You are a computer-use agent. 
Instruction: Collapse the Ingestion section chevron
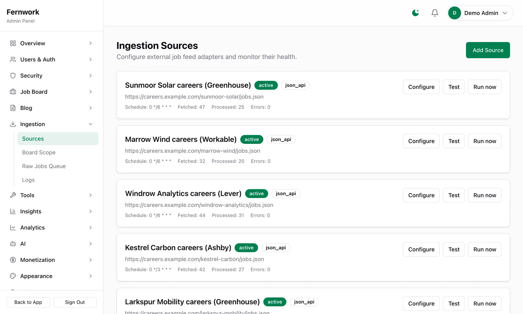click(x=91, y=124)
